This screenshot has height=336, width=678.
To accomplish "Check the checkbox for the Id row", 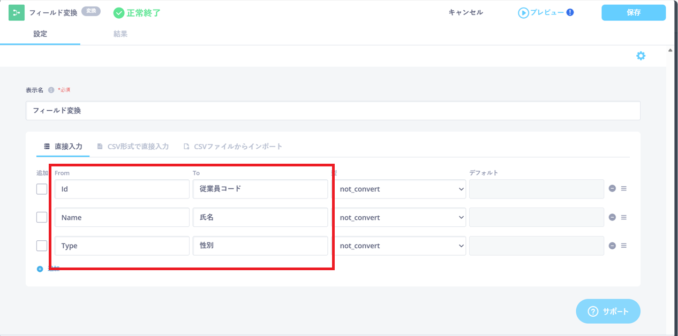I will pos(42,189).
